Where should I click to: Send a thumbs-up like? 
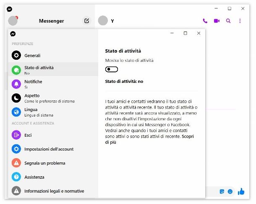pyautogui.click(x=241, y=191)
